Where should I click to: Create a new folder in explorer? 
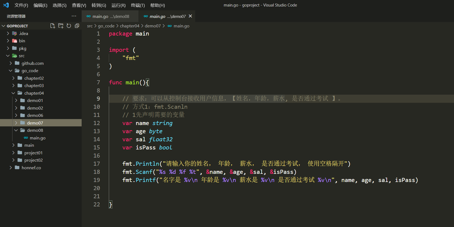pyautogui.click(x=61, y=26)
